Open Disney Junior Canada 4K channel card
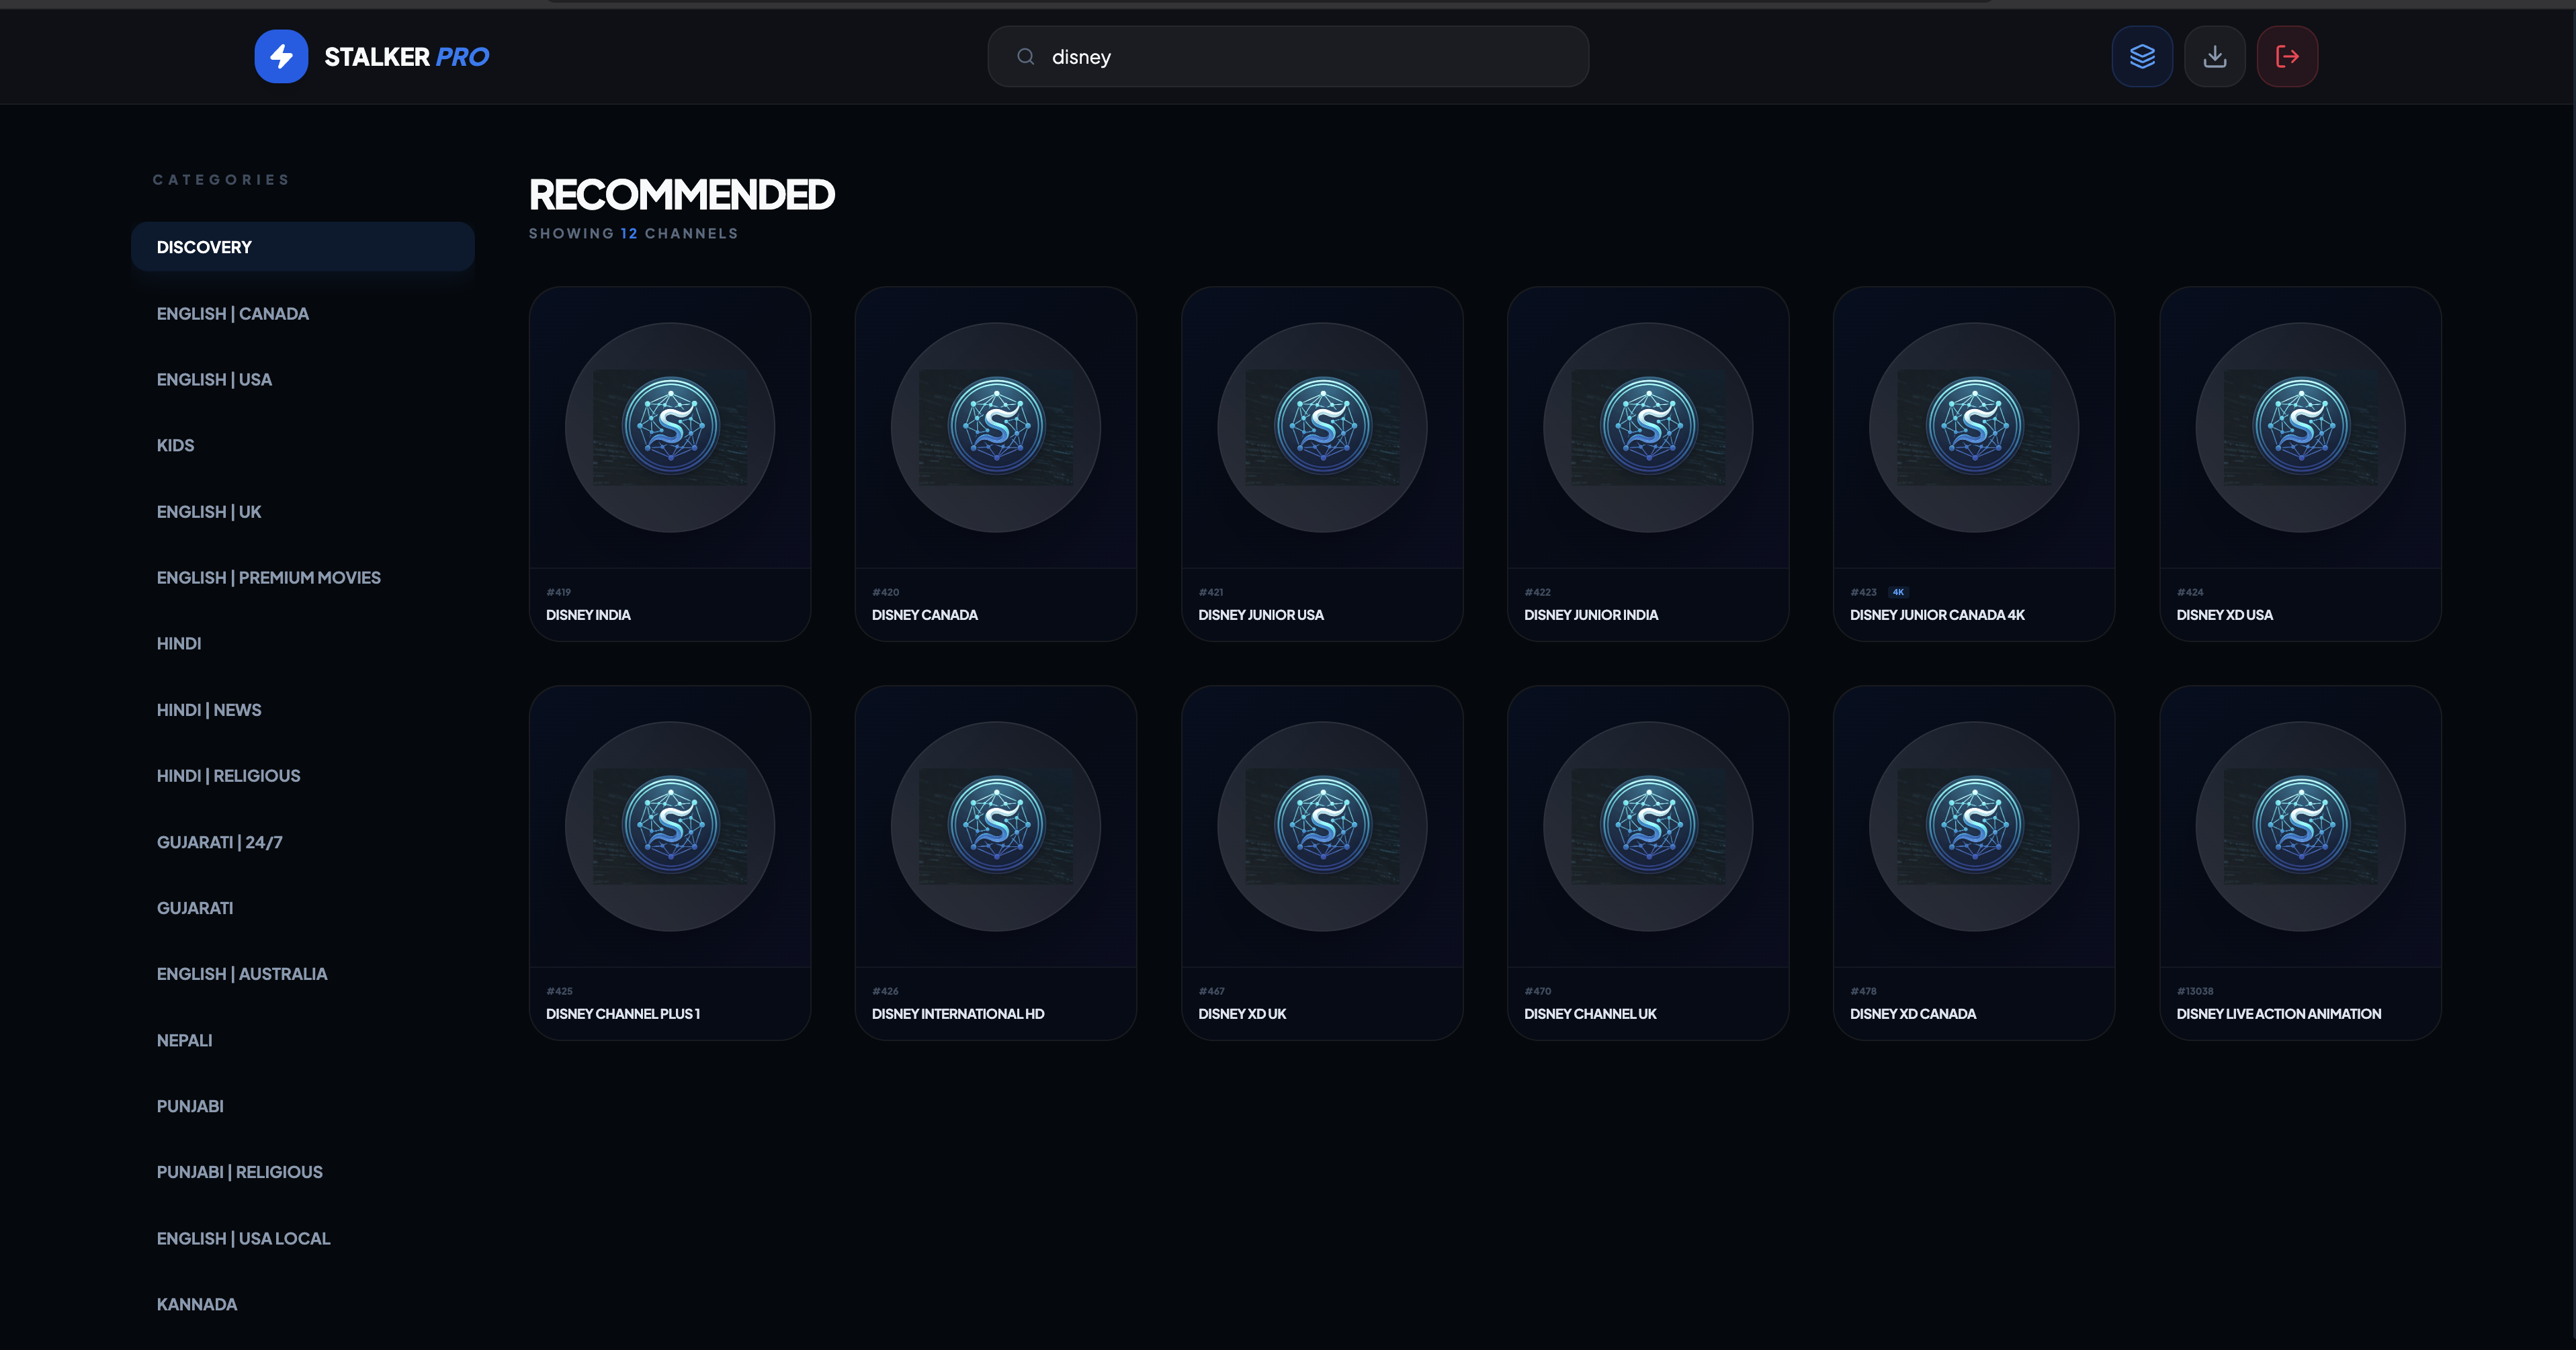This screenshot has height=1350, width=2576. coord(1974,464)
